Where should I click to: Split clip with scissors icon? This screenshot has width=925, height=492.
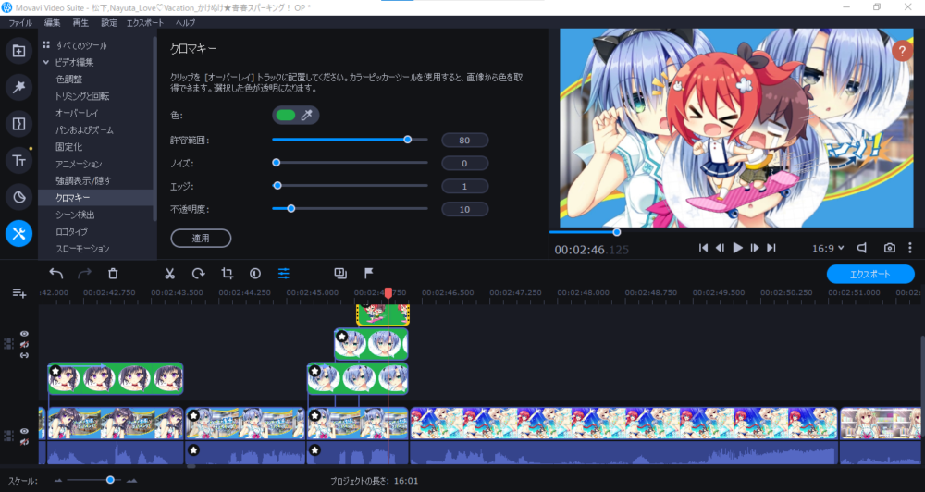170,273
